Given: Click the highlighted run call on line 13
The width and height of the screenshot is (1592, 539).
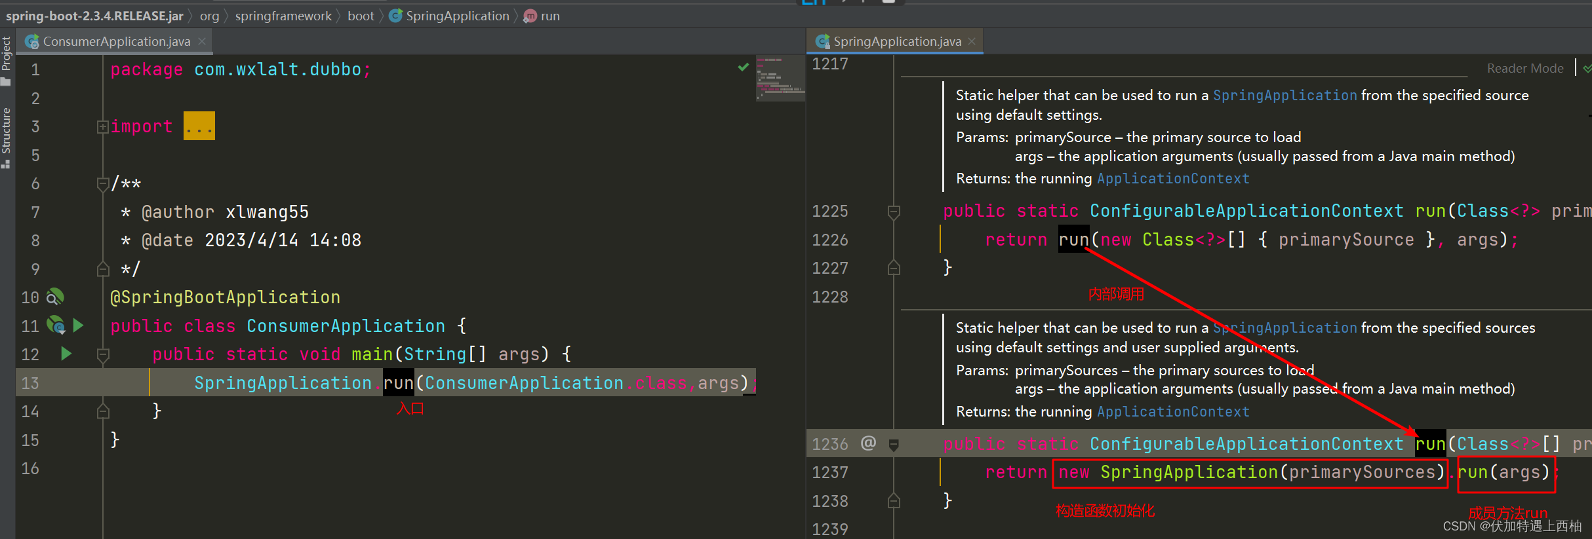Looking at the screenshot, I should point(398,383).
